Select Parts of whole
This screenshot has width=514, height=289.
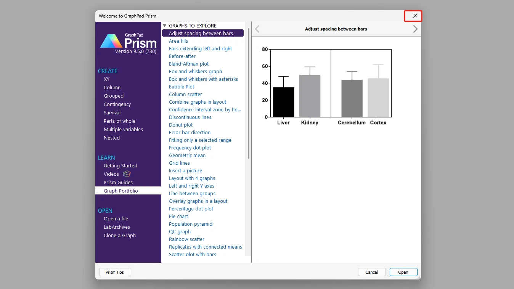click(x=119, y=121)
